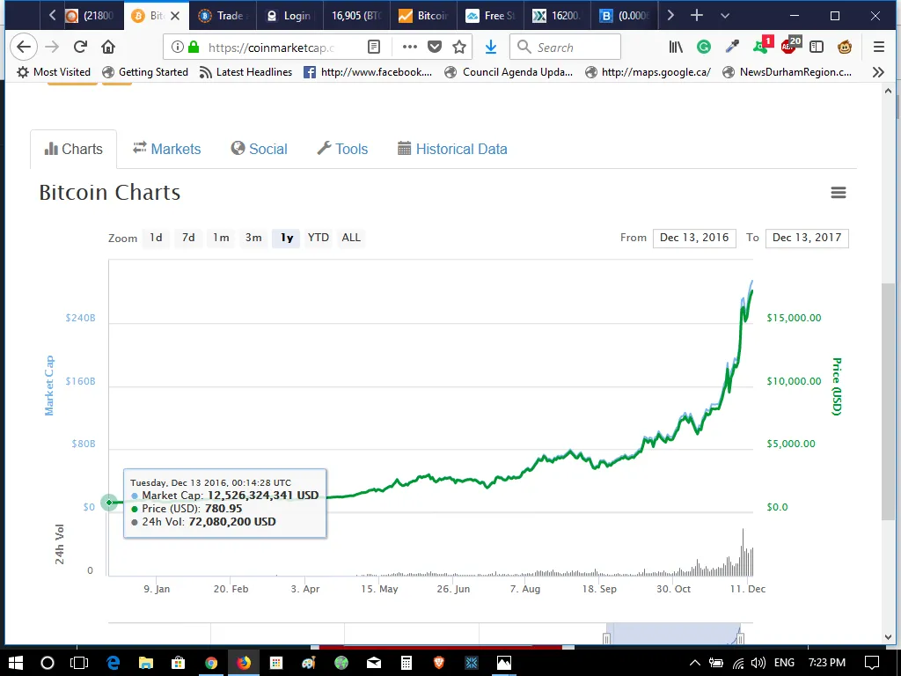Set chart zoom to 3m

(253, 238)
